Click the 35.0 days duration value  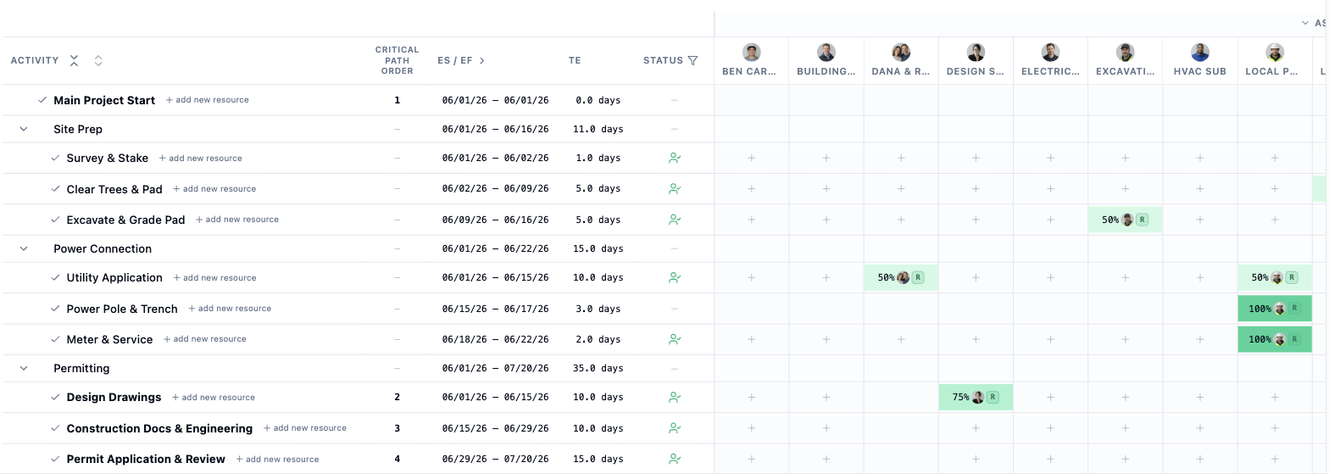(x=598, y=368)
